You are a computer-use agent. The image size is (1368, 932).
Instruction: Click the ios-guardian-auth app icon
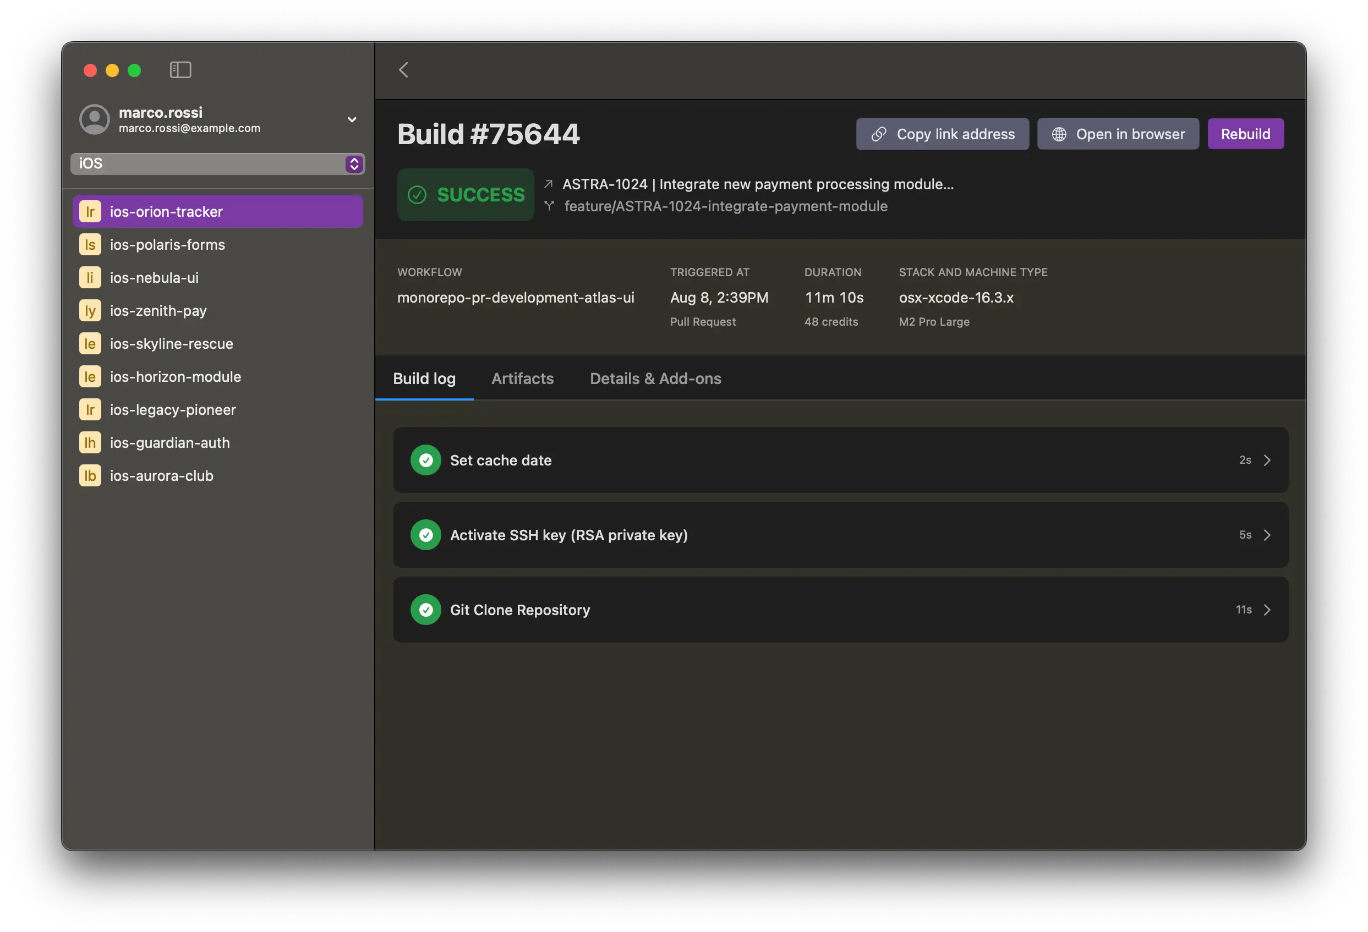point(90,442)
